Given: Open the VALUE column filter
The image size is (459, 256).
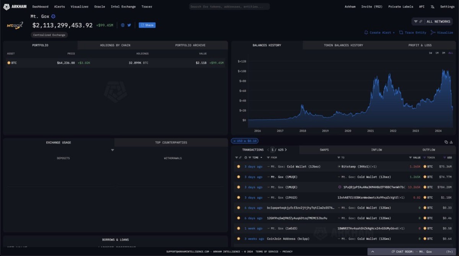Looking at the screenshot, I should [410, 158].
